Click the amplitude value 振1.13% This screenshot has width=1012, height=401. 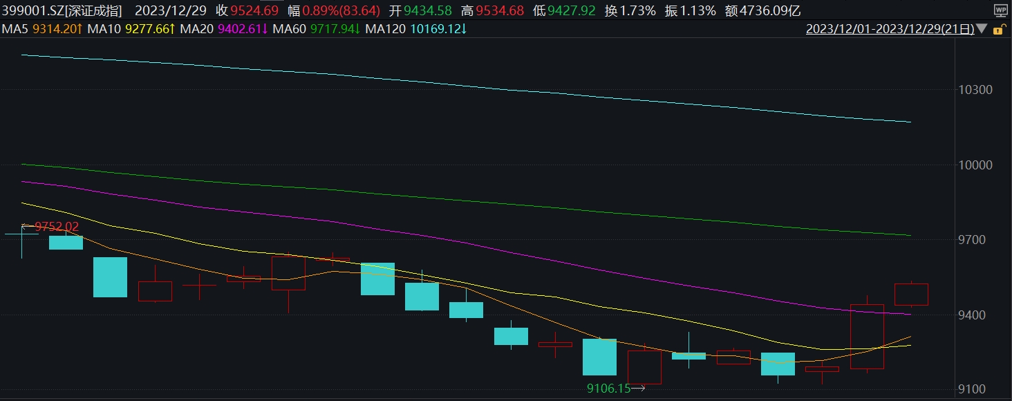(691, 10)
